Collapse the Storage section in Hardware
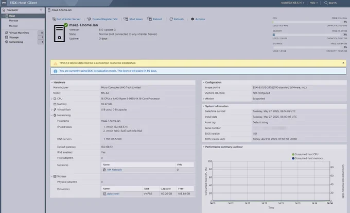Screen dimensions: 350x213 (52, 176)
